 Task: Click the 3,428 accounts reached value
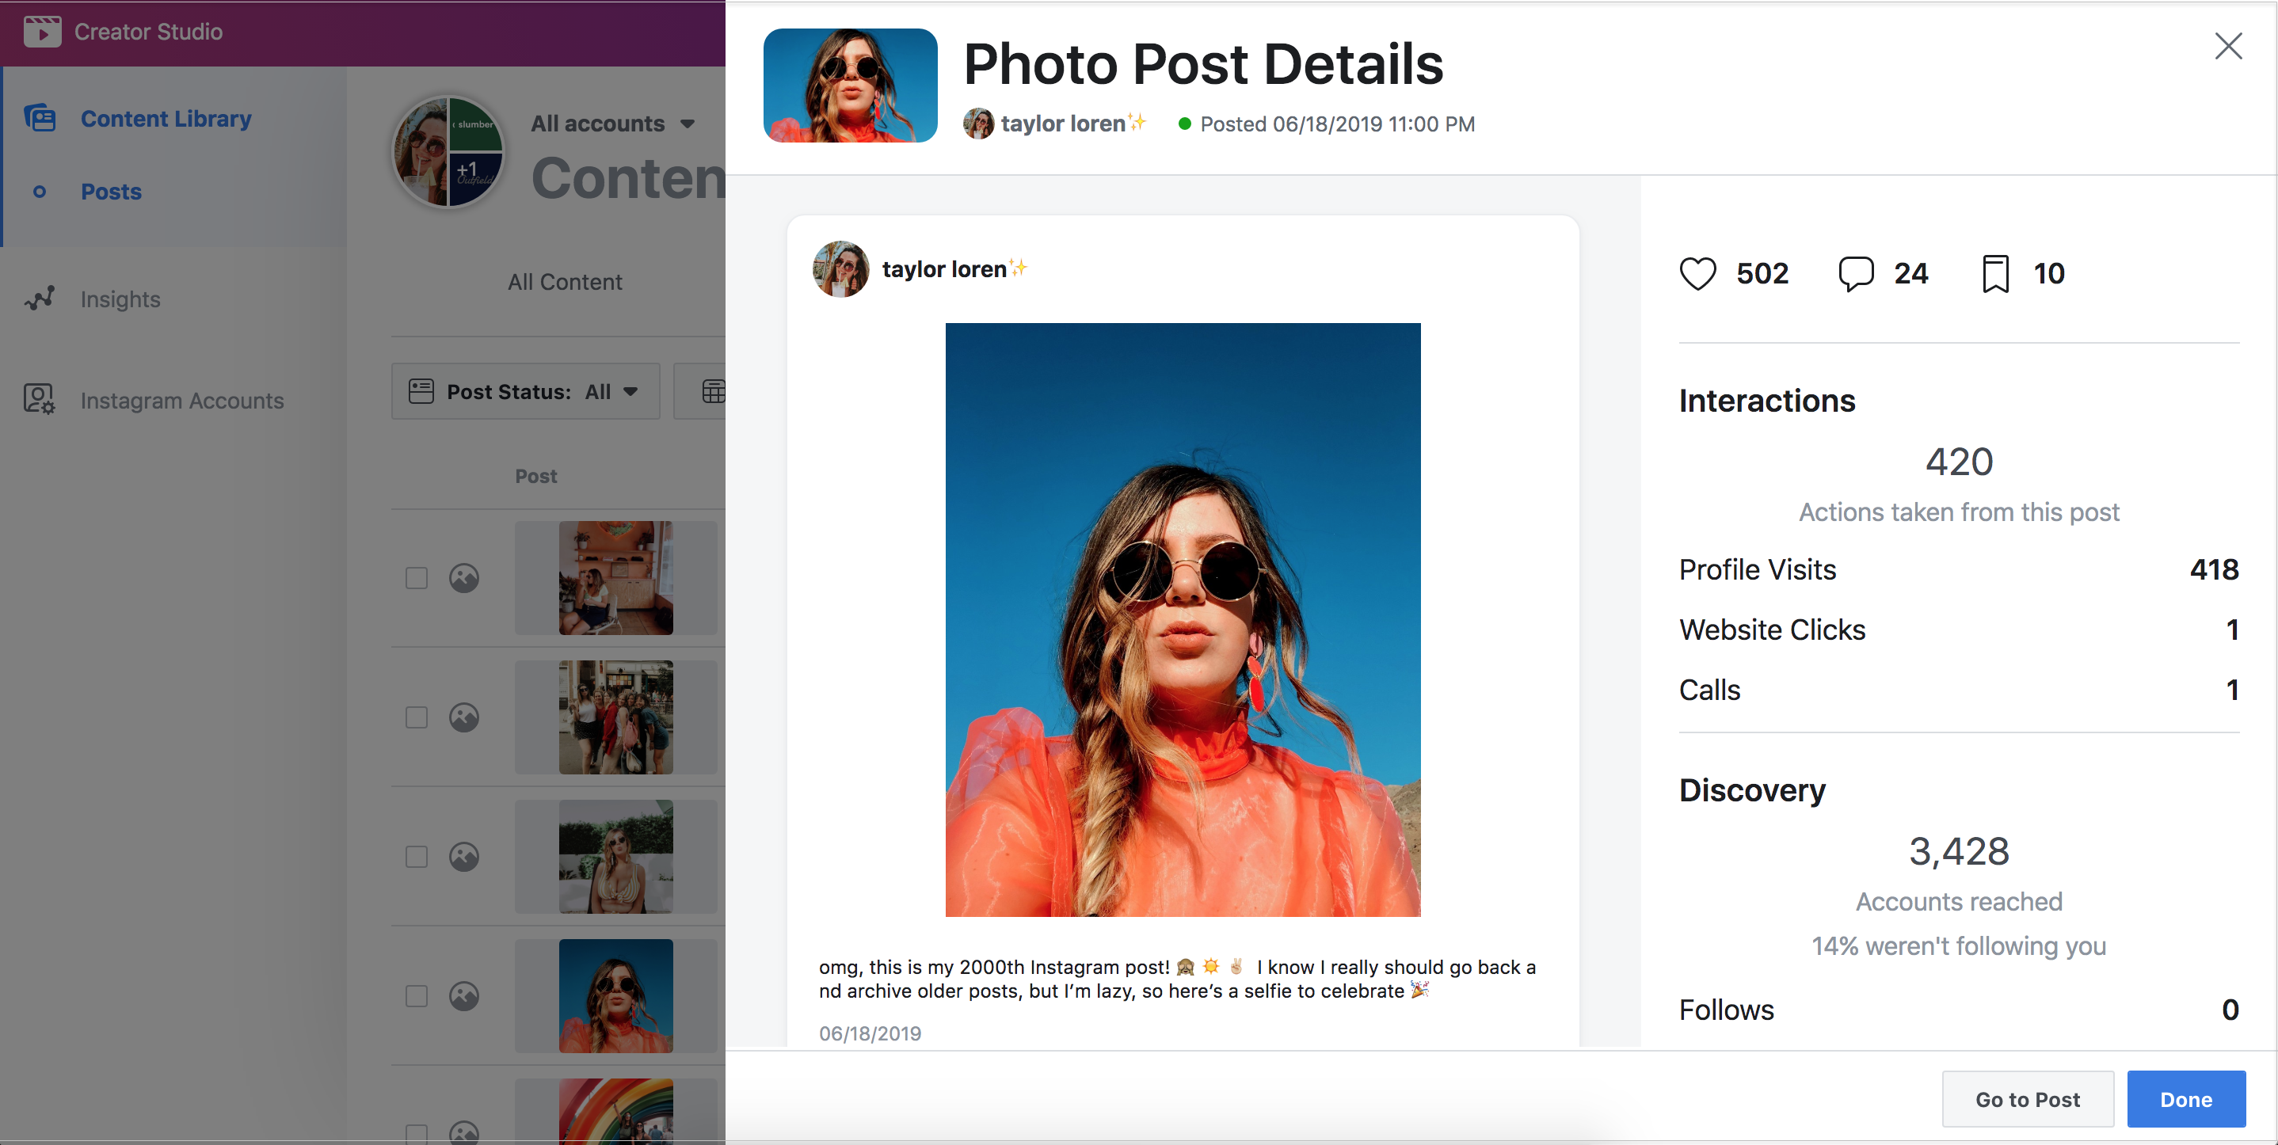pos(1959,851)
